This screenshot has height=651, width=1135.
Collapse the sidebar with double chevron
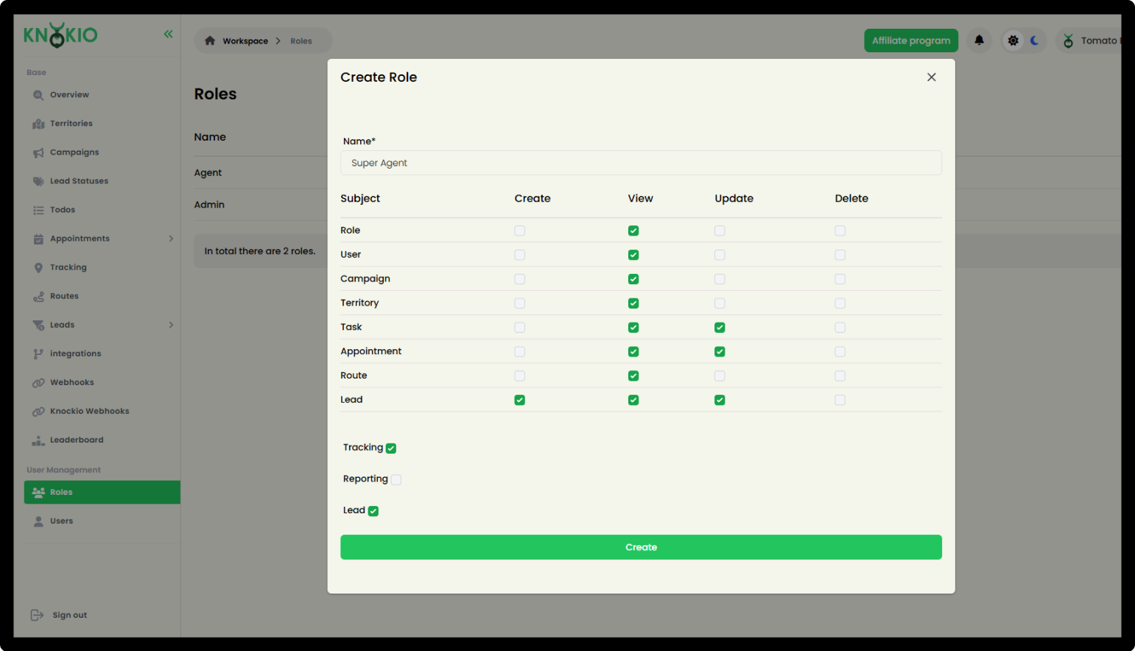168,34
